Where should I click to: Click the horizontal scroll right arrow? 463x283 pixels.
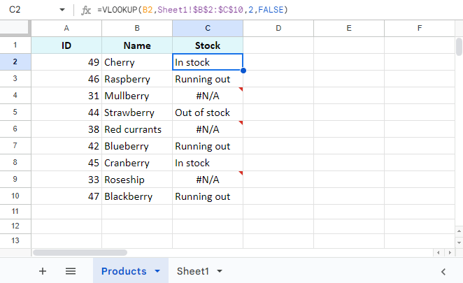(x=450, y=252)
